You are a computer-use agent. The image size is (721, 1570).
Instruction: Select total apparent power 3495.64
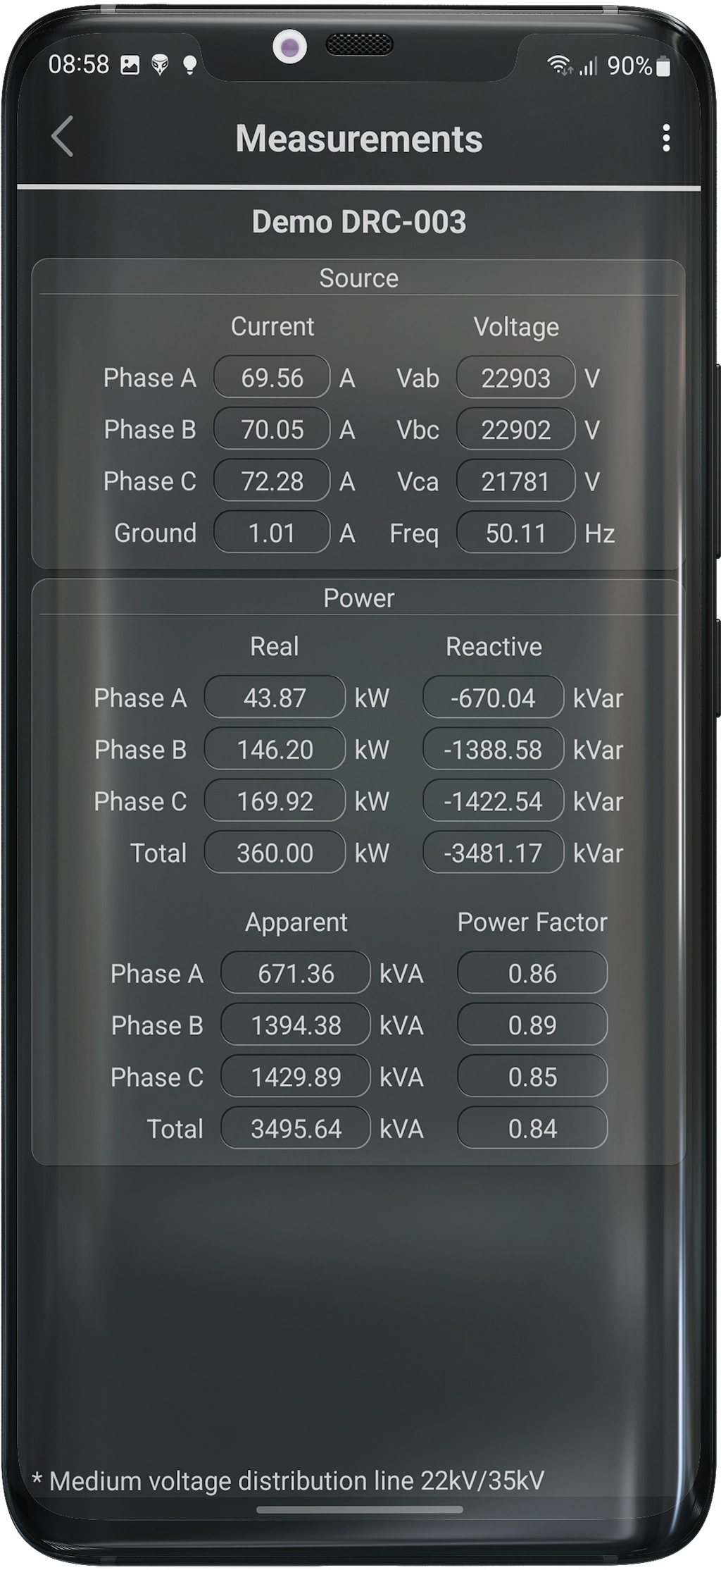pyautogui.click(x=296, y=1128)
